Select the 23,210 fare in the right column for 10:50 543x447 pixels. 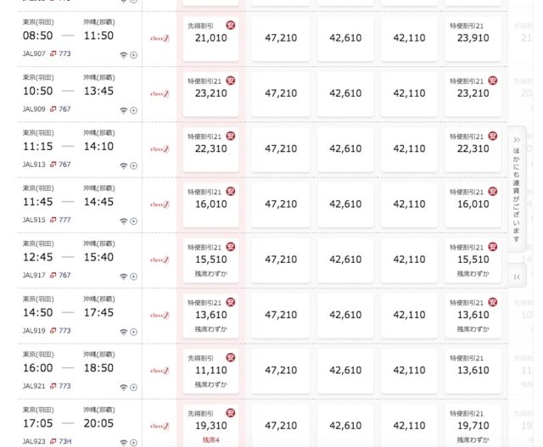tap(473, 93)
